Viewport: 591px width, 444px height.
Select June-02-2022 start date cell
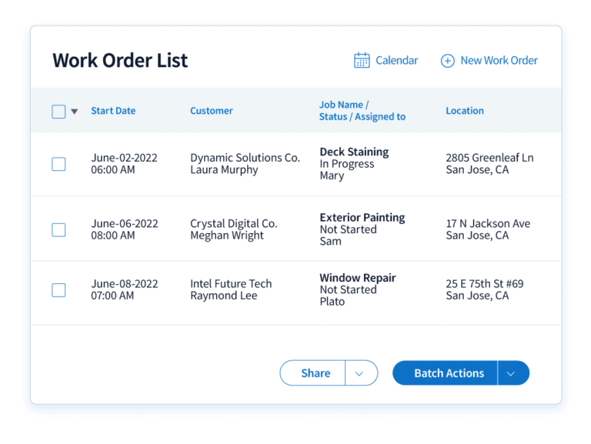(124, 164)
